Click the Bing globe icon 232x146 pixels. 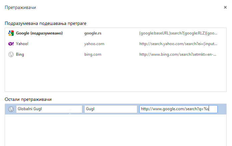point(11,54)
